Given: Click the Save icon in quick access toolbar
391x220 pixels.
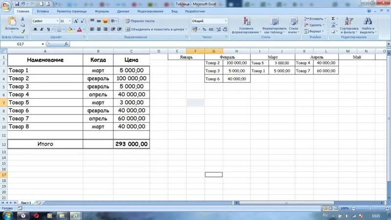Looking at the screenshot, I should [17, 4].
